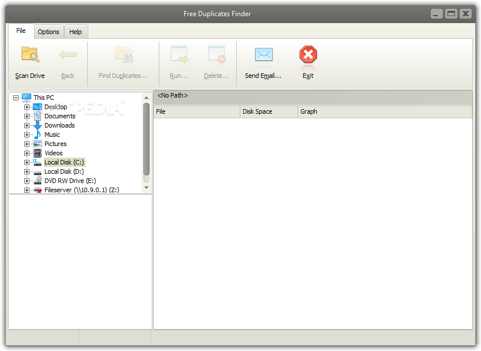Click the '<No Path>' path bar
The image size is (481, 351).
coord(313,97)
